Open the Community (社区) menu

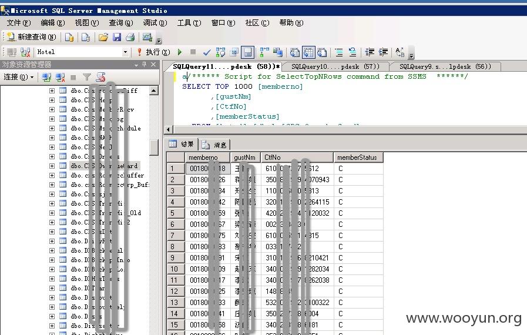click(257, 23)
